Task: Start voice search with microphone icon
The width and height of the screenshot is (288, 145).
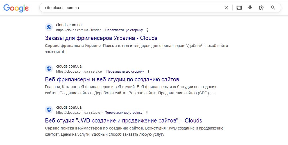Action: tap(250, 8)
